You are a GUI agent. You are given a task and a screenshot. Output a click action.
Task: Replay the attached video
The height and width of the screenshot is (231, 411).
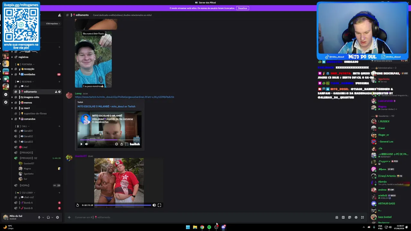77,205
